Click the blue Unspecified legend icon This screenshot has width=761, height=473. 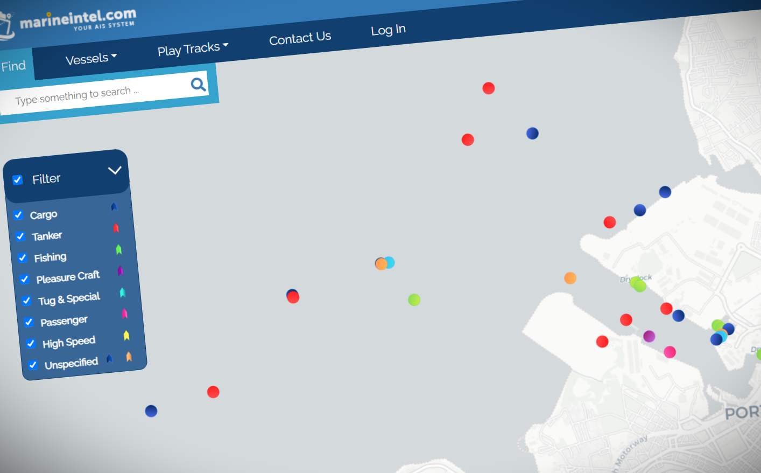point(110,359)
